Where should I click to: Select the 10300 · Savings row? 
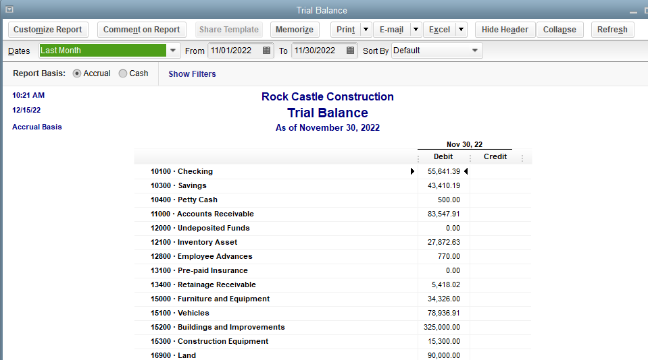point(332,185)
